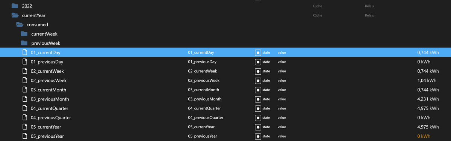Click file icon of 03_currentMonth
The height and width of the screenshot is (141, 451).
click(x=25, y=90)
